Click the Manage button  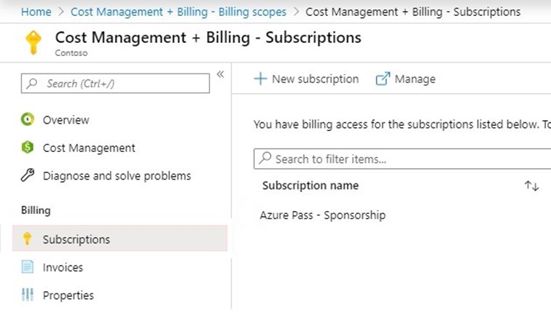(405, 79)
